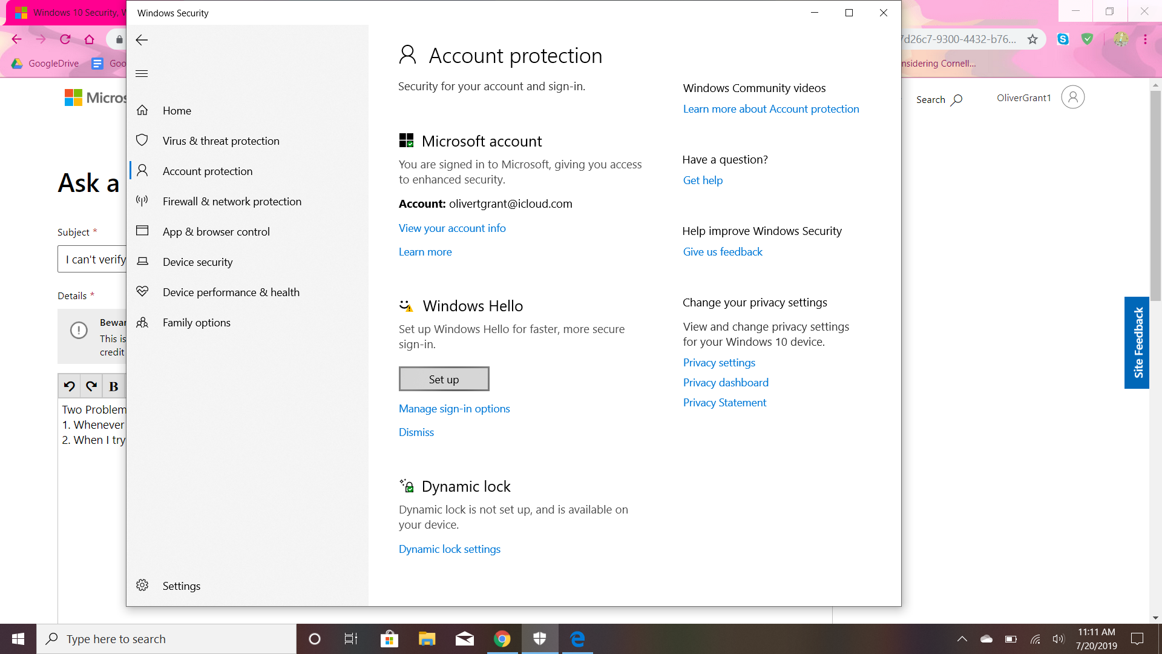Click the browser control window icon
1162x654 pixels.
142,230
